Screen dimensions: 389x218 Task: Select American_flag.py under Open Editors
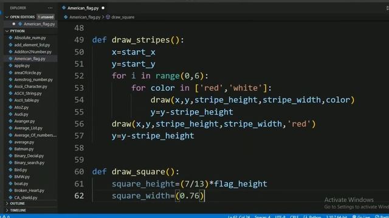click(x=39, y=24)
